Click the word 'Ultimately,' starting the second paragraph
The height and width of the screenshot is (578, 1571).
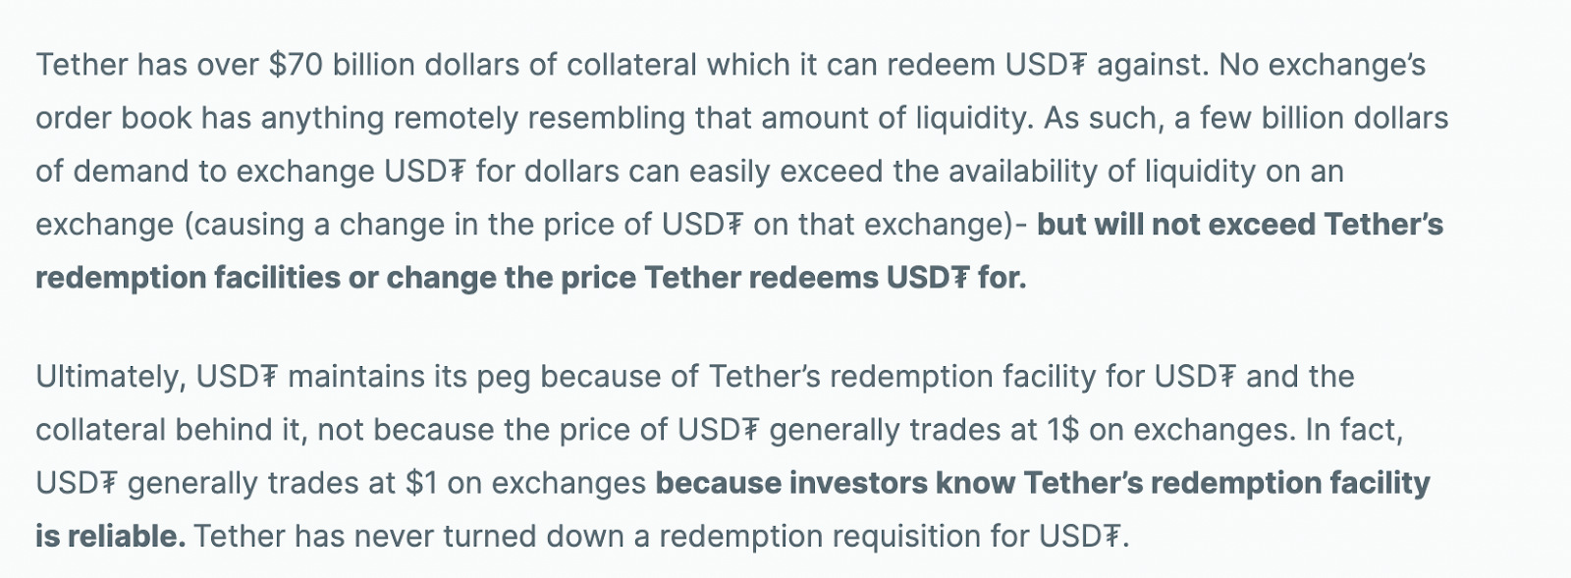pyautogui.click(x=111, y=377)
